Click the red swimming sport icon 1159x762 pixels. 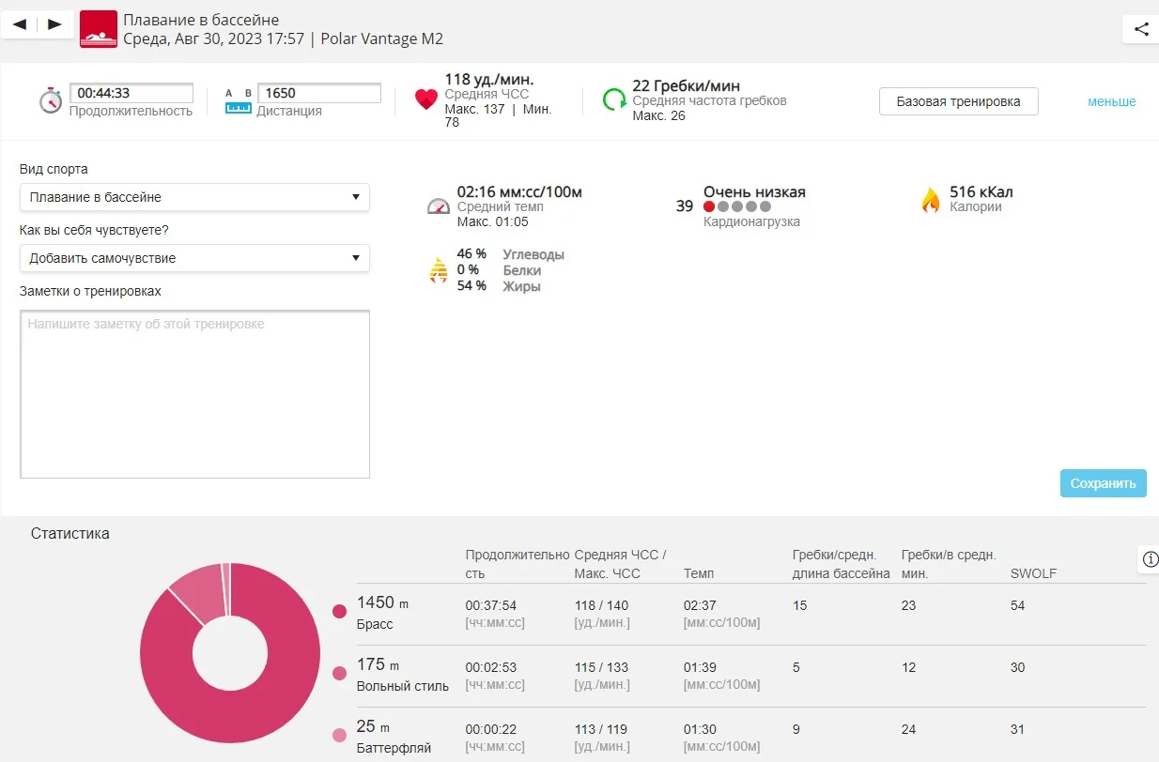[99, 29]
